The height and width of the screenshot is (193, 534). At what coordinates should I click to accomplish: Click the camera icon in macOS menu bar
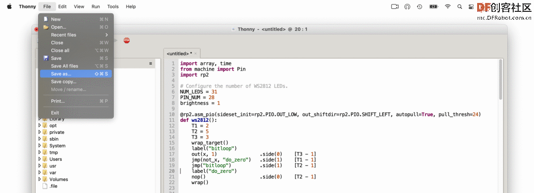pos(395,6)
